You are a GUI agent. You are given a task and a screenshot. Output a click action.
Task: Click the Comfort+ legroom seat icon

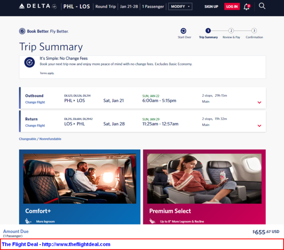[28, 221]
